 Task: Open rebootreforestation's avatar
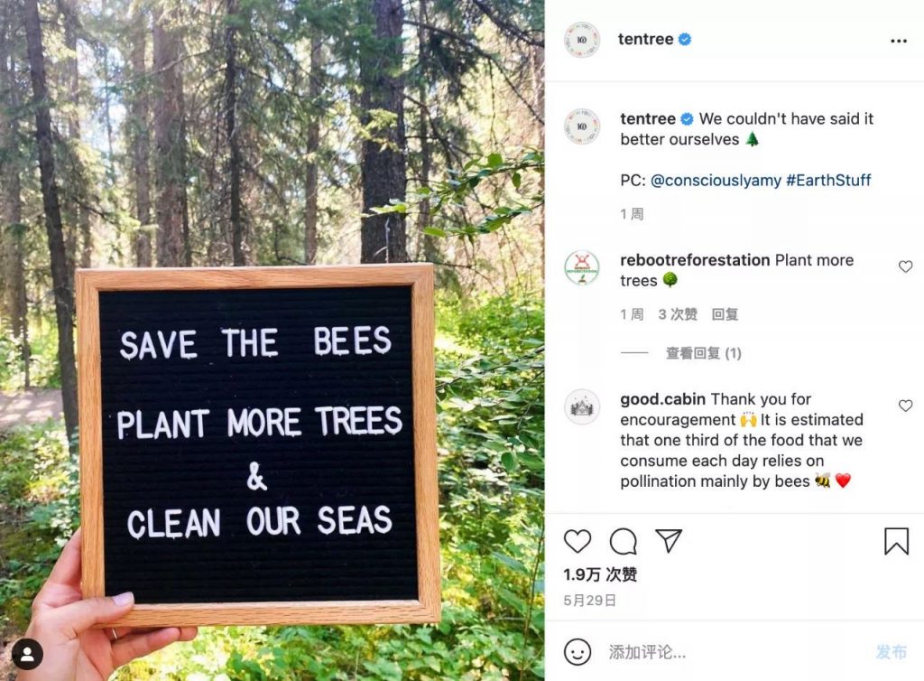[582, 268]
